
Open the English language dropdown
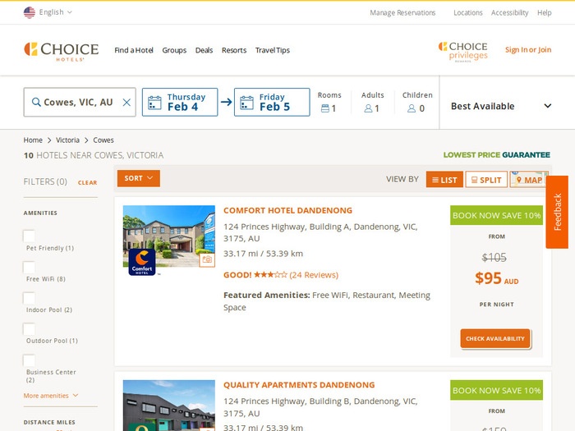(x=55, y=12)
